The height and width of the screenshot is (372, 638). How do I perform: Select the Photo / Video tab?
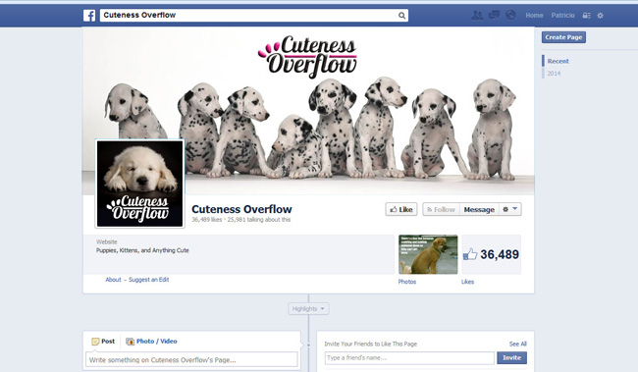tap(151, 341)
